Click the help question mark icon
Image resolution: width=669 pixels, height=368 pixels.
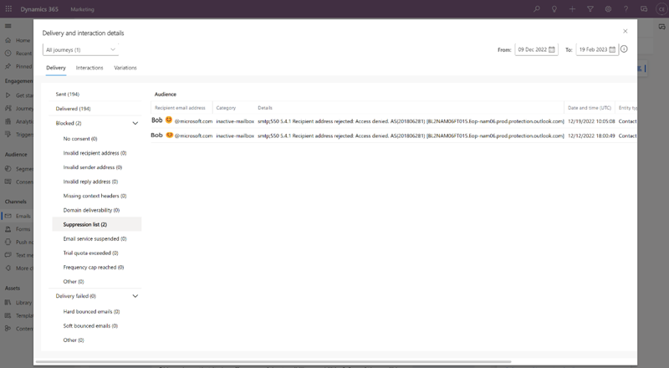[626, 8]
